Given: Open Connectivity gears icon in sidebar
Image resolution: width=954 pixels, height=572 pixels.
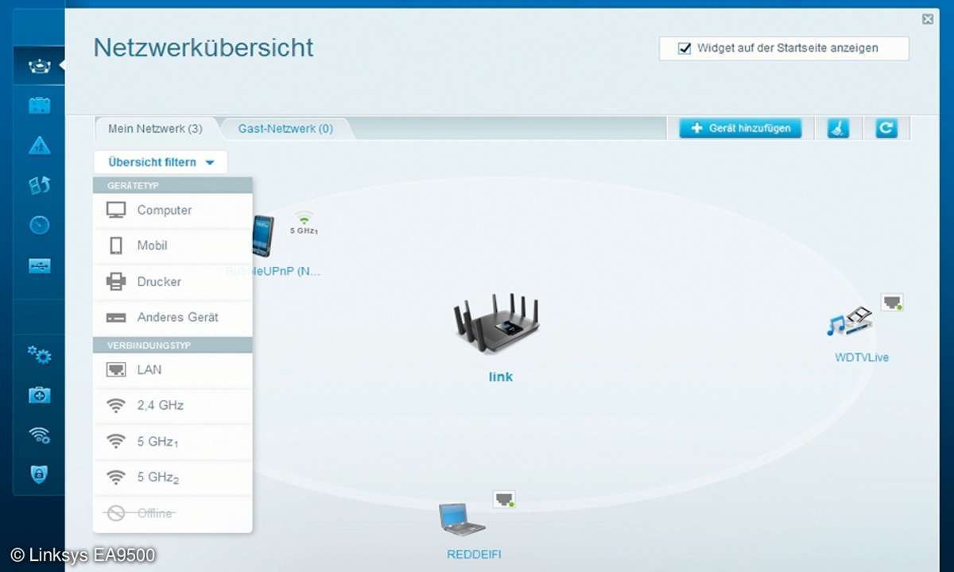Looking at the screenshot, I should 39,354.
